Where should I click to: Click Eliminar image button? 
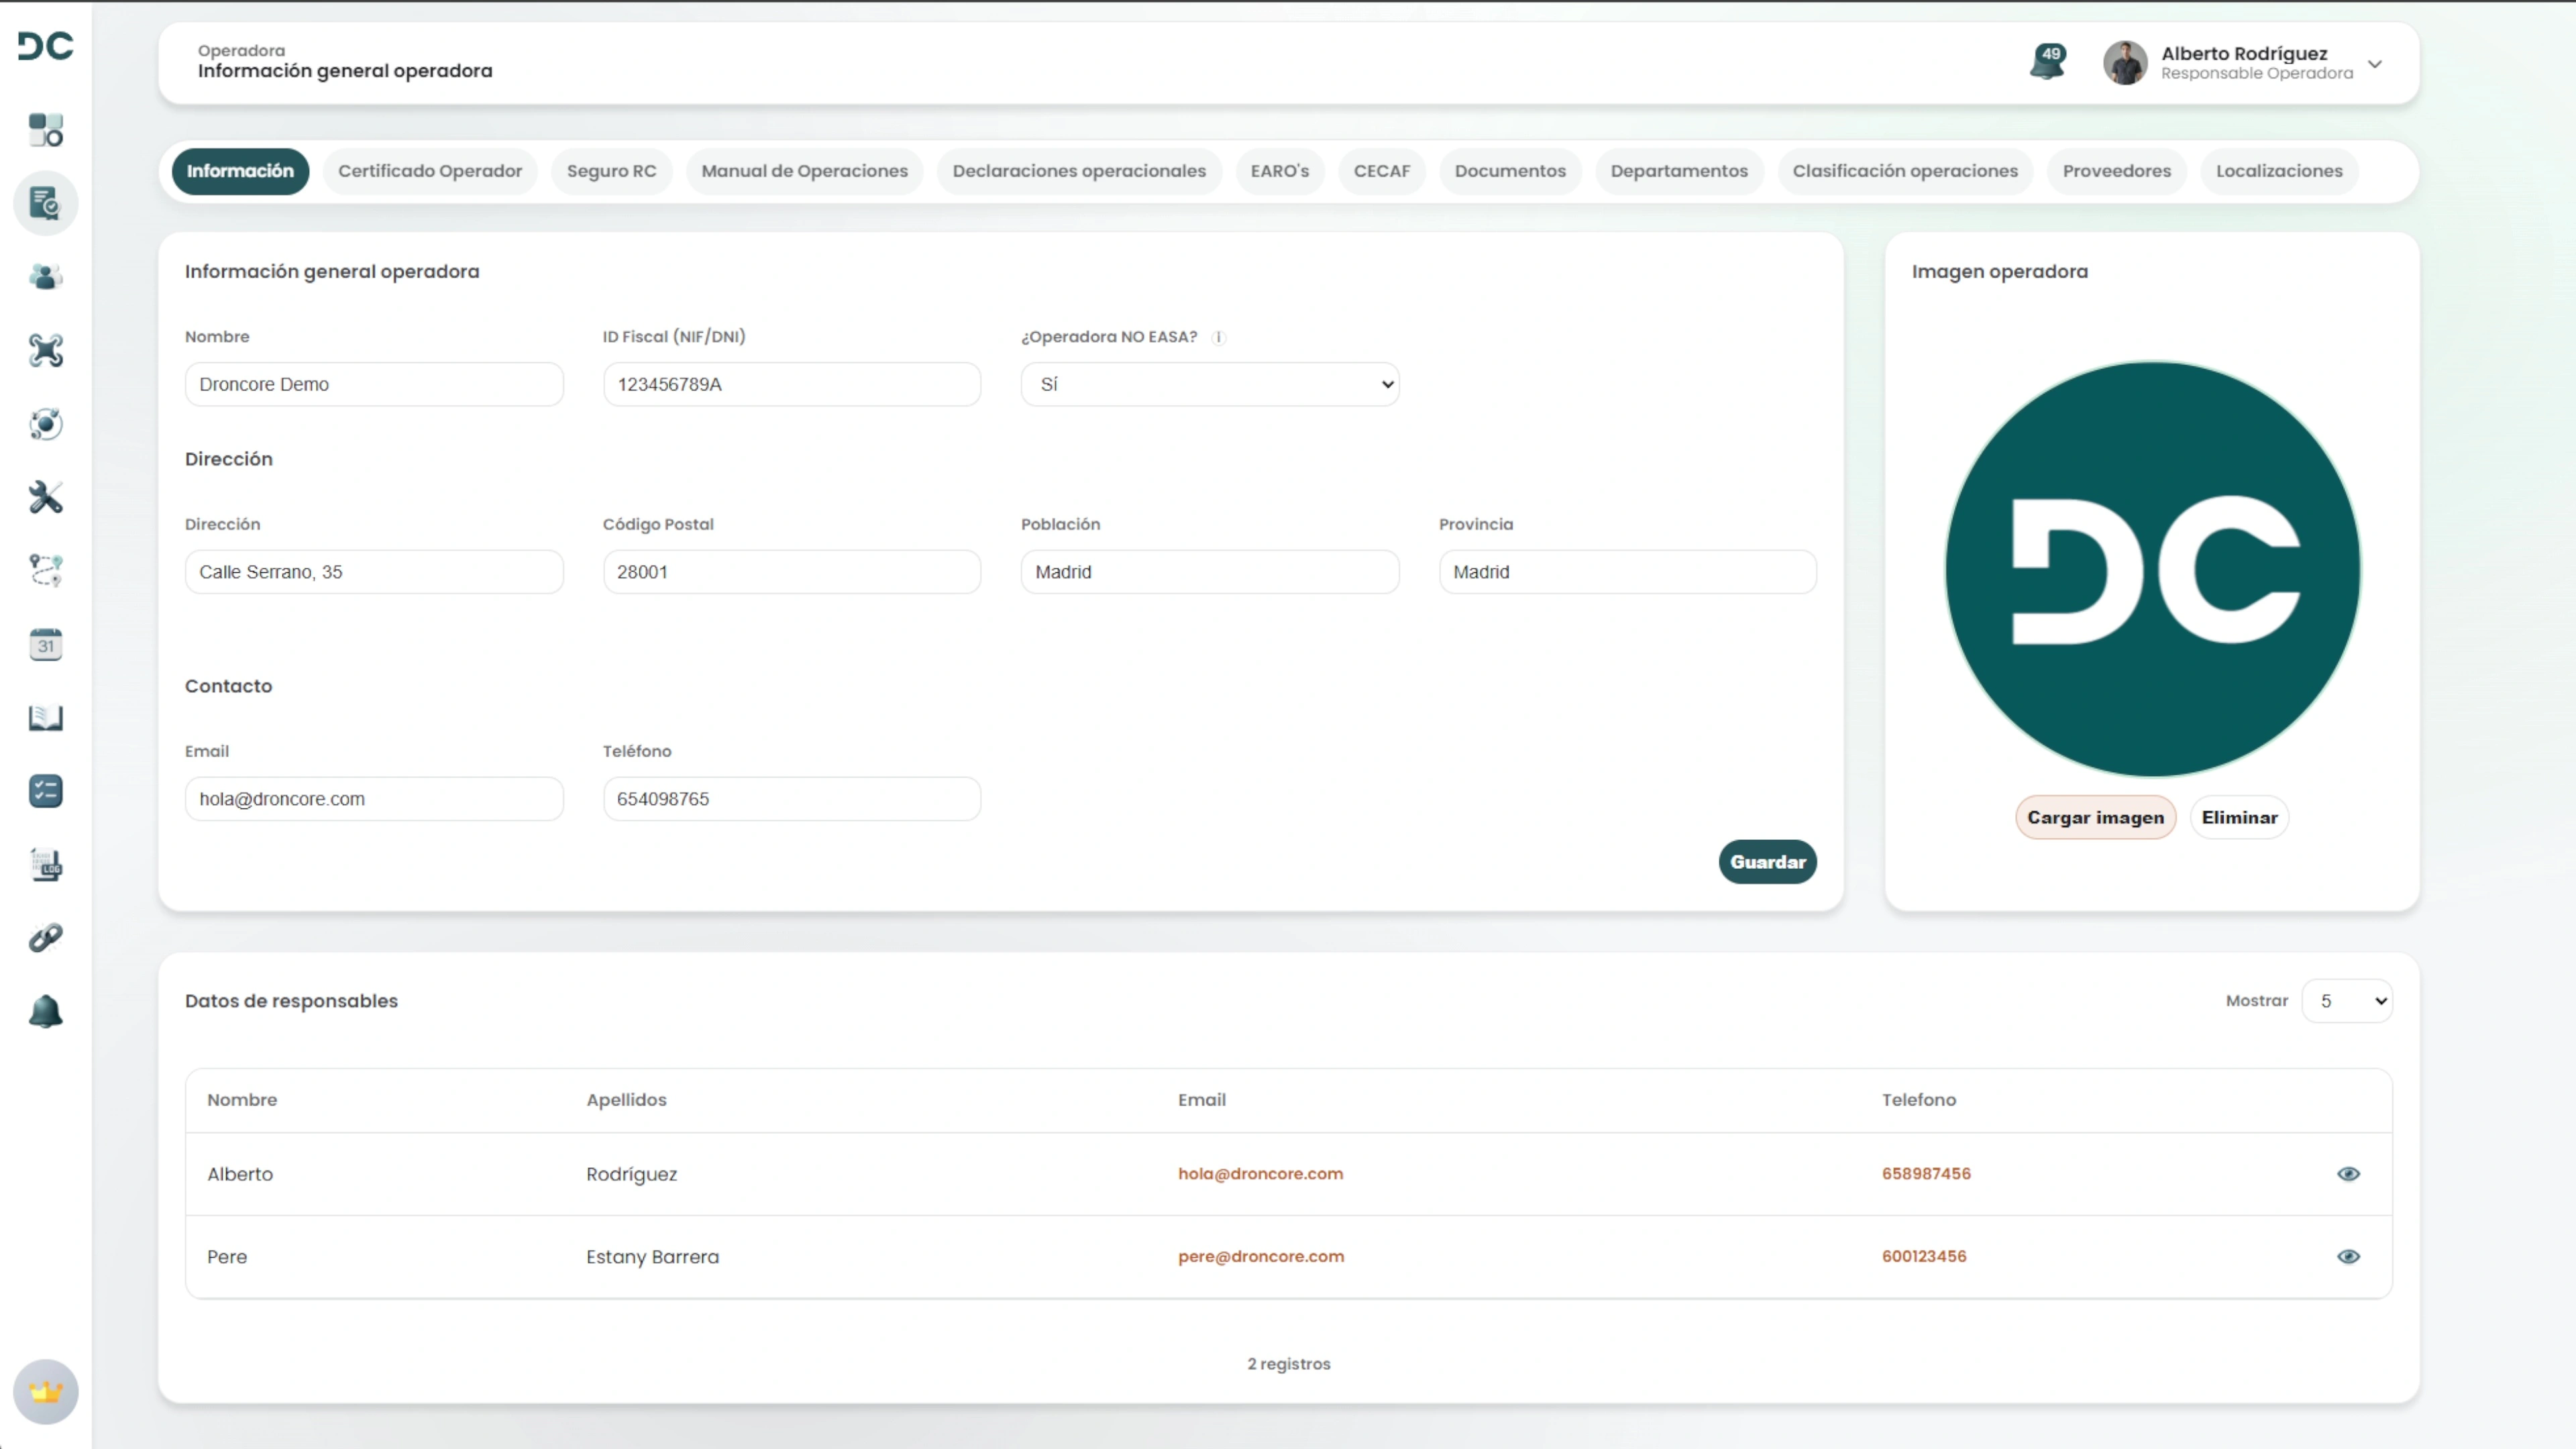(x=2239, y=818)
